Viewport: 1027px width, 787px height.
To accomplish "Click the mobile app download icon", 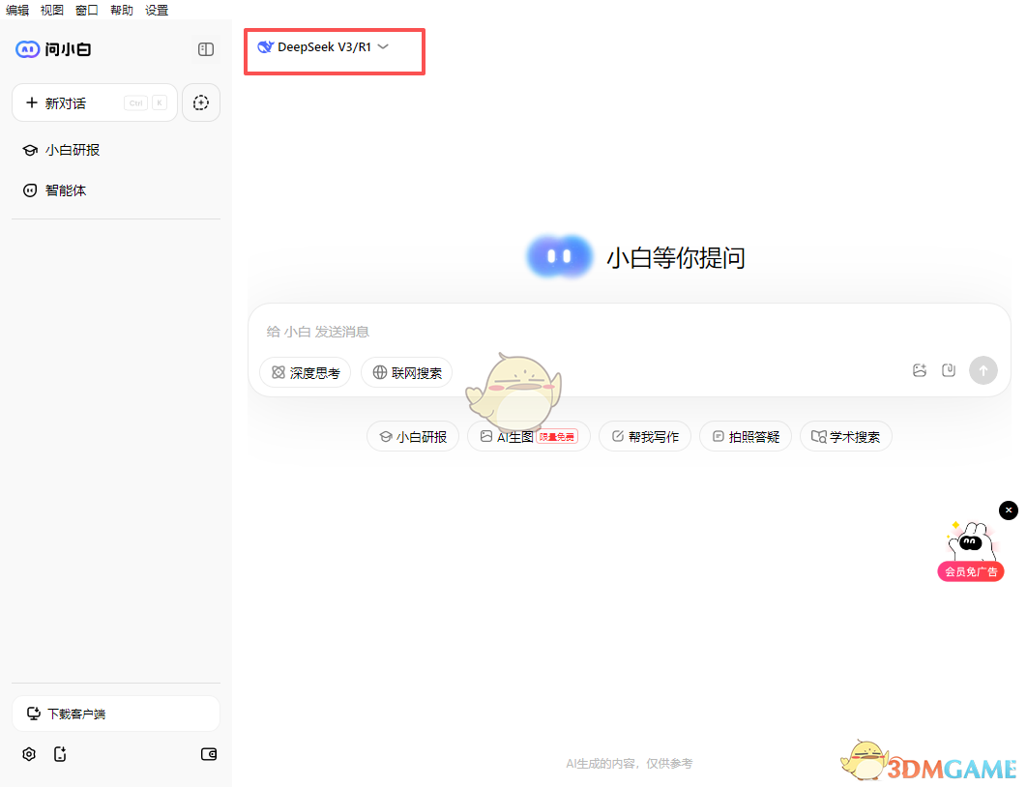I will click(x=60, y=754).
